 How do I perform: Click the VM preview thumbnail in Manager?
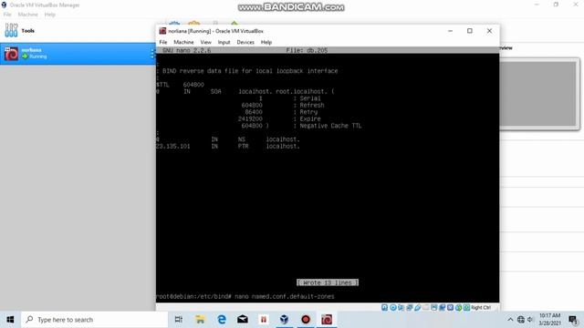(x=539, y=94)
